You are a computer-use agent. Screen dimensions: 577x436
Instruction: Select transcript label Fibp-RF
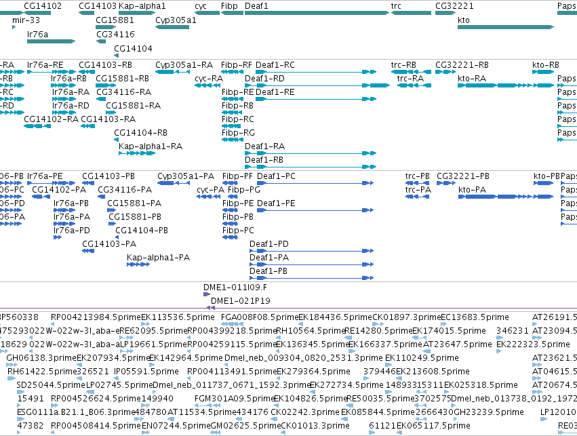click(236, 65)
